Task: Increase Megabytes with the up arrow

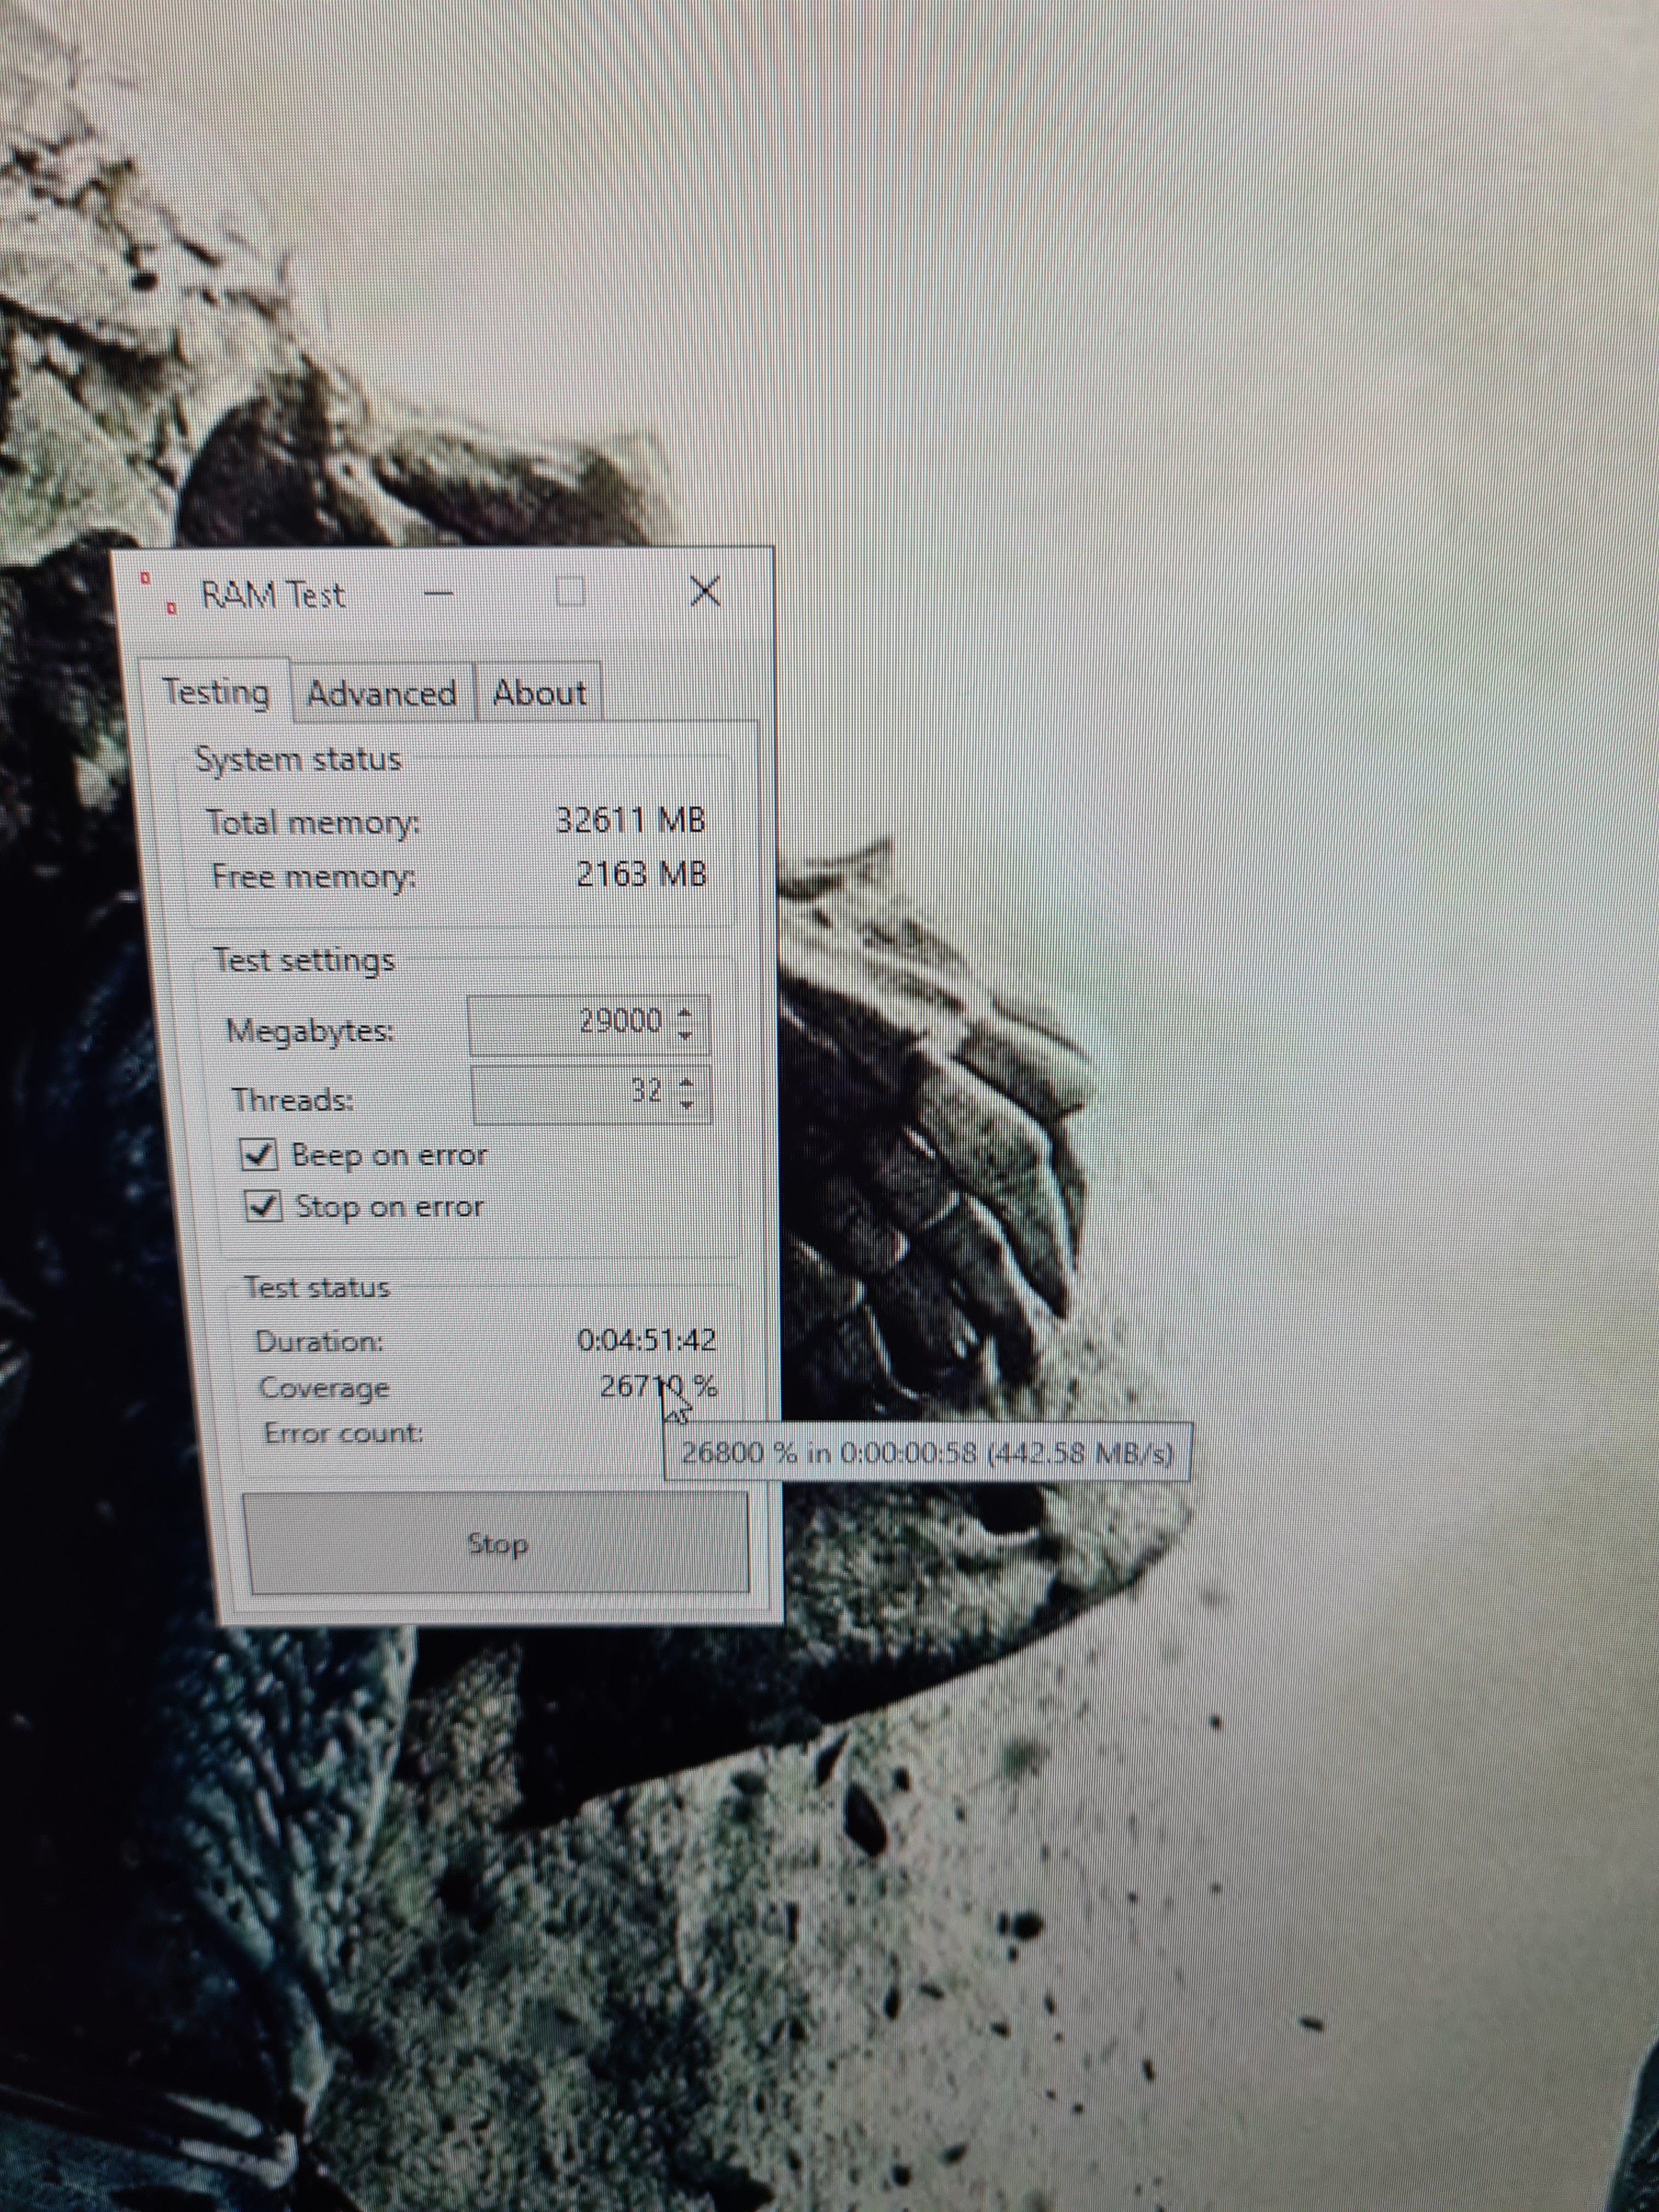Action: tap(685, 1012)
